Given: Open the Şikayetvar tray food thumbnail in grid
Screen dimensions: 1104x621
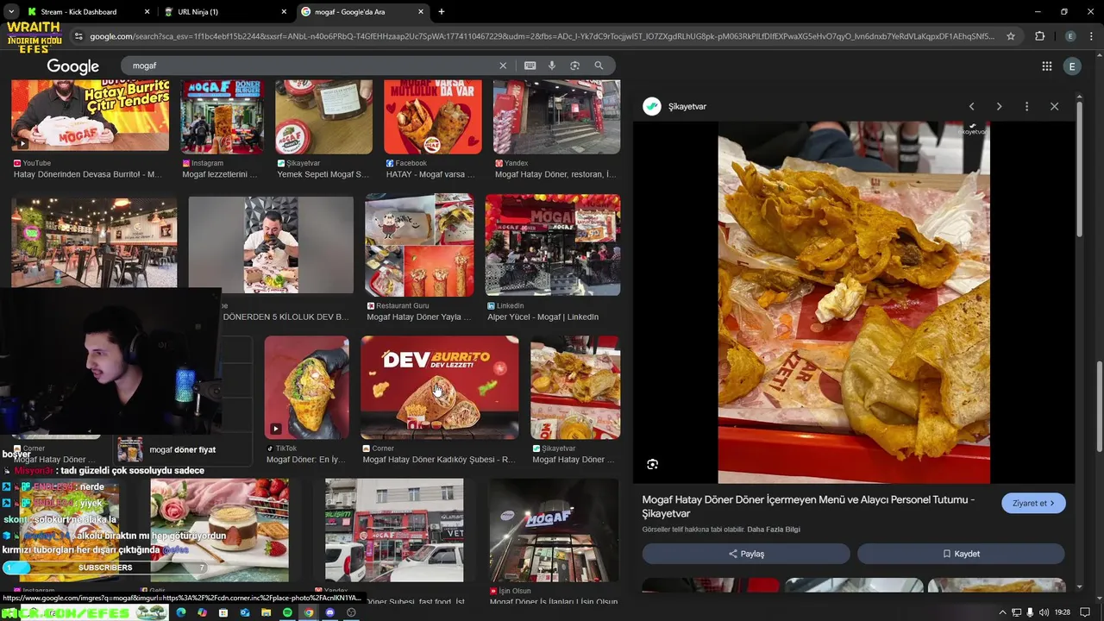Looking at the screenshot, I should (x=575, y=387).
